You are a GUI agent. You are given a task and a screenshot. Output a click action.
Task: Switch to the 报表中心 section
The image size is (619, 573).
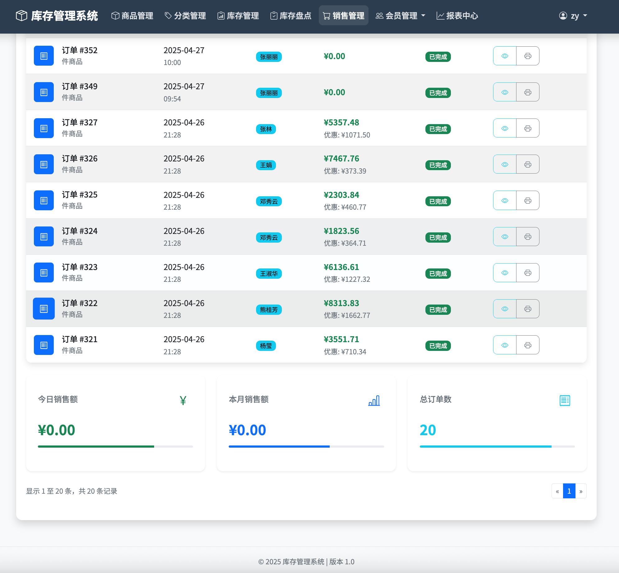(x=457, y=16)
